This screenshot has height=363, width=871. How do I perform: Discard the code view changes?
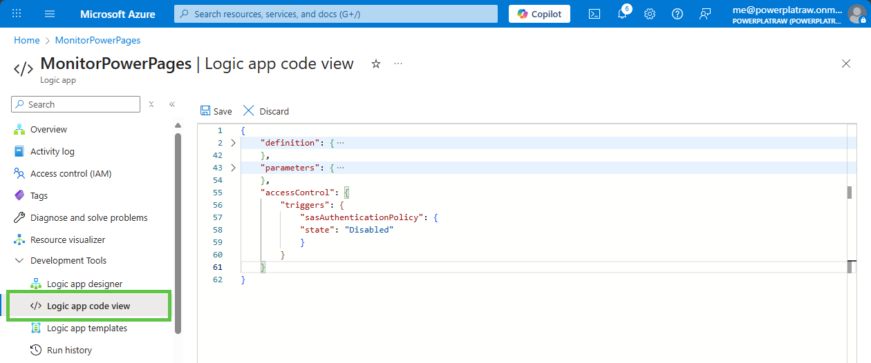click(266, 111)
